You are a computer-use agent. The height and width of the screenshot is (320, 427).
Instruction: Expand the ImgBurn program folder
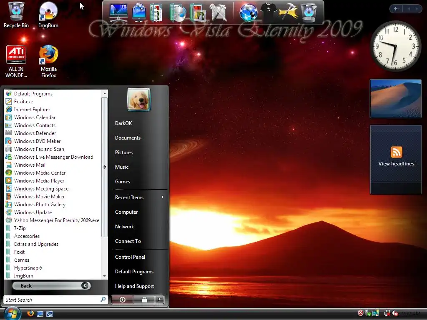coord(53,275)
